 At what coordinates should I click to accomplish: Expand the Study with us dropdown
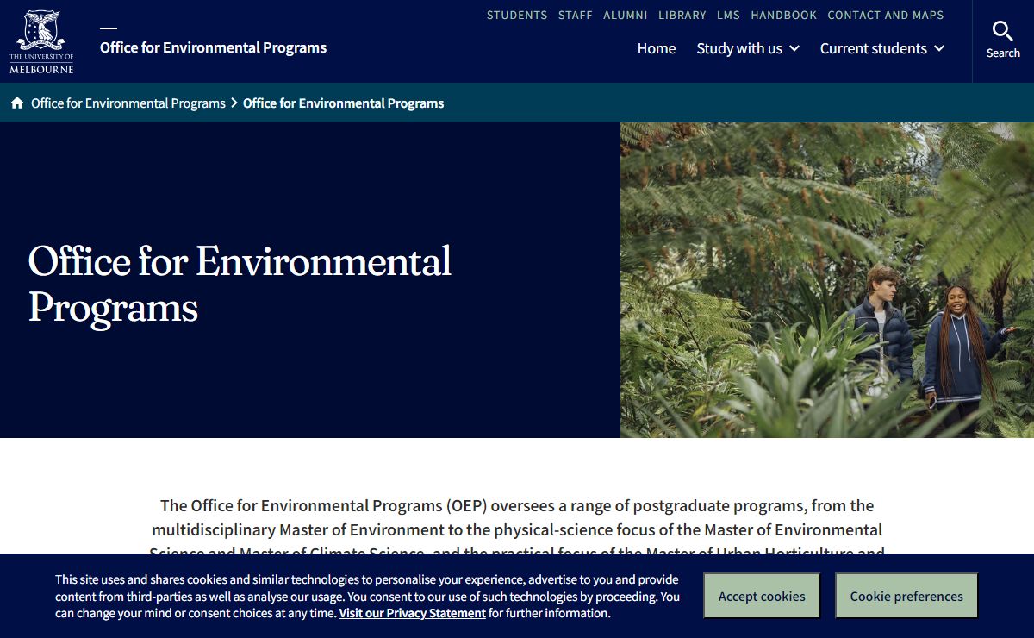748,48
